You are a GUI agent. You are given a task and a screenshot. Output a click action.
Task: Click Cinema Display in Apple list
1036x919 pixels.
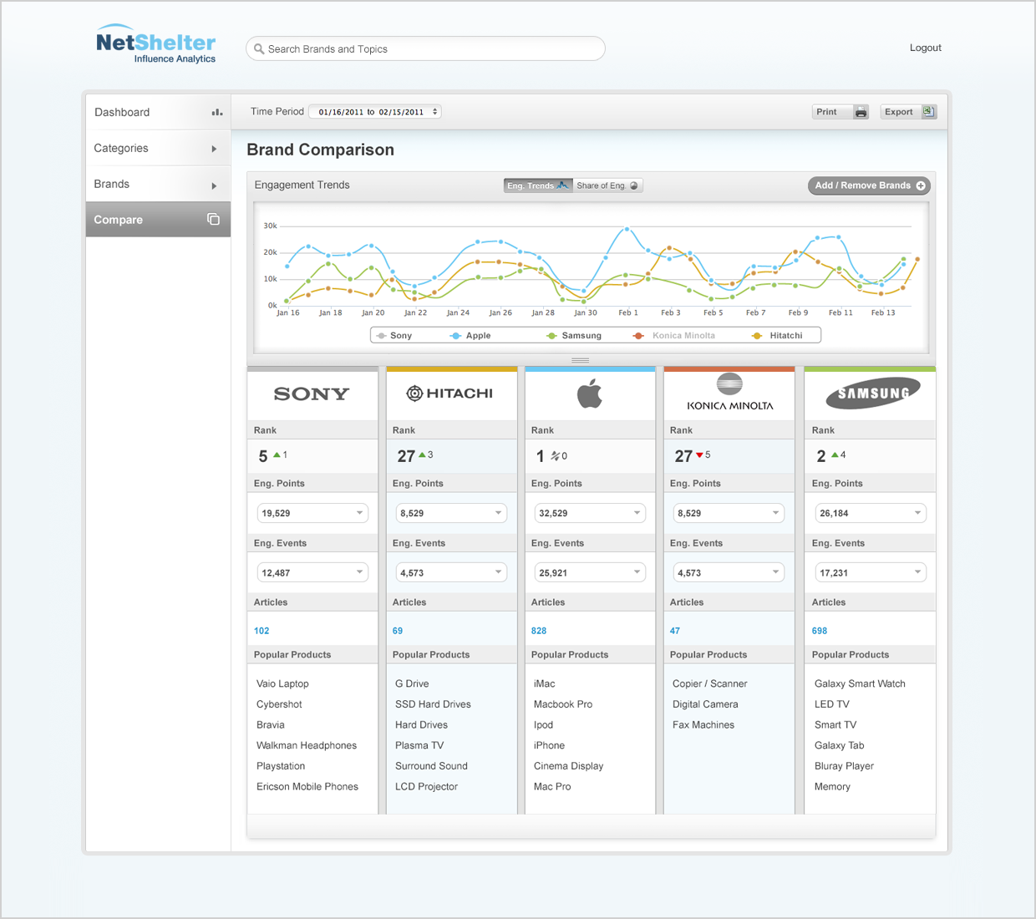(x=568, y=766)
